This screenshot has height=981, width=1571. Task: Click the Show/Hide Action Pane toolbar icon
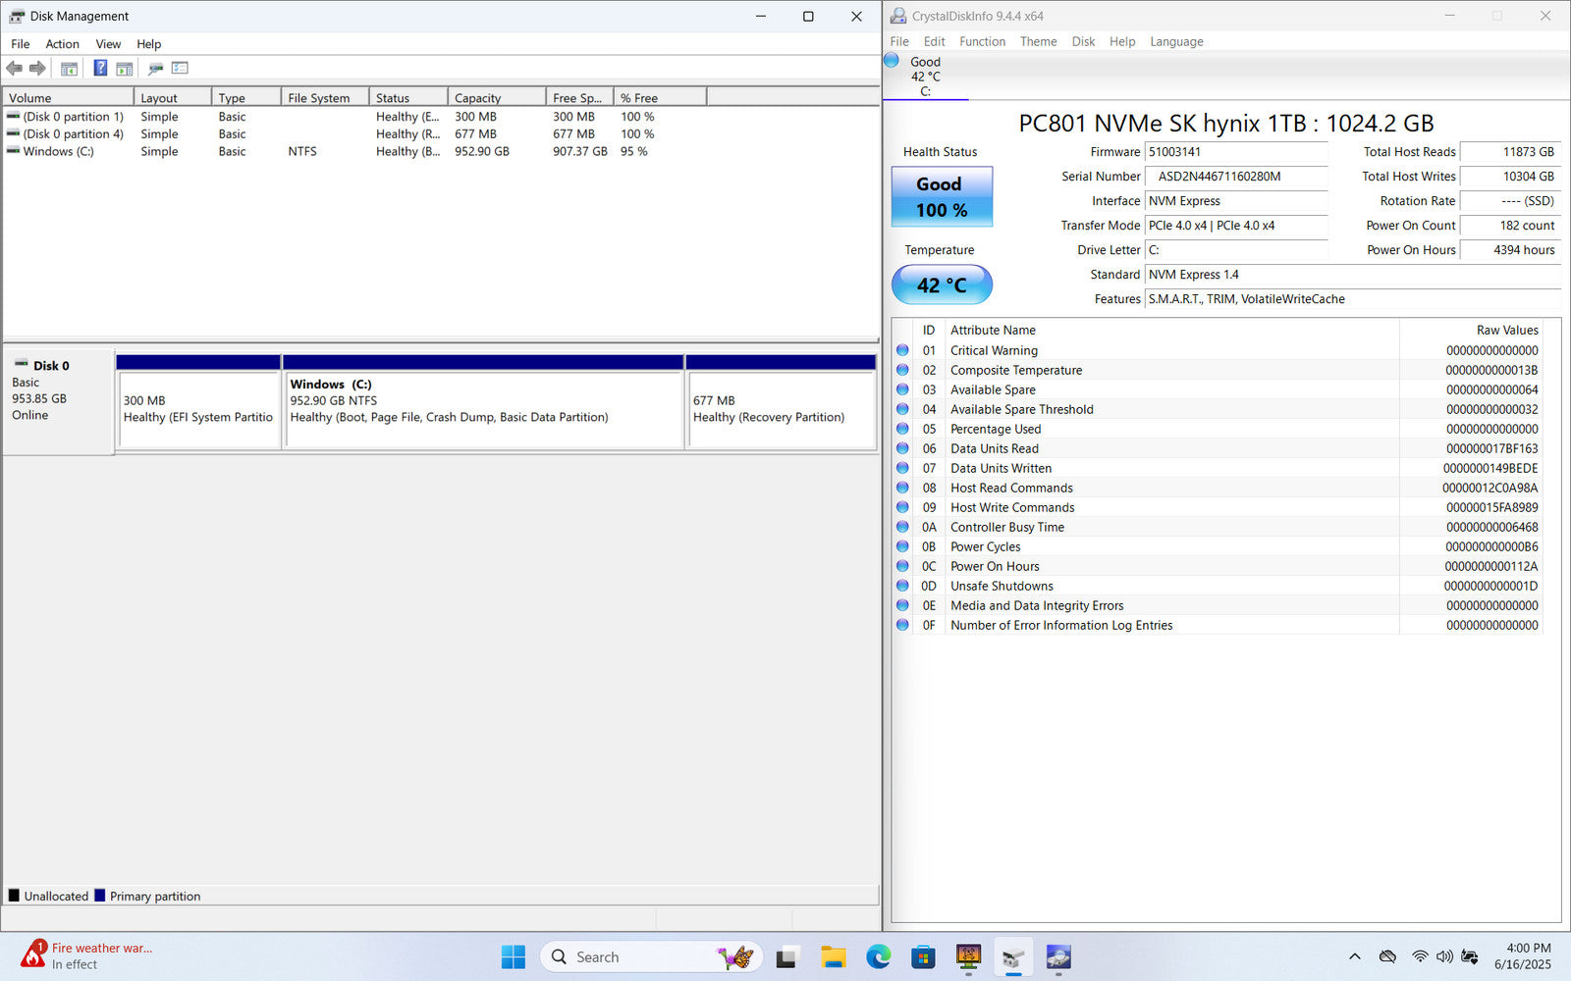point(125,69)
